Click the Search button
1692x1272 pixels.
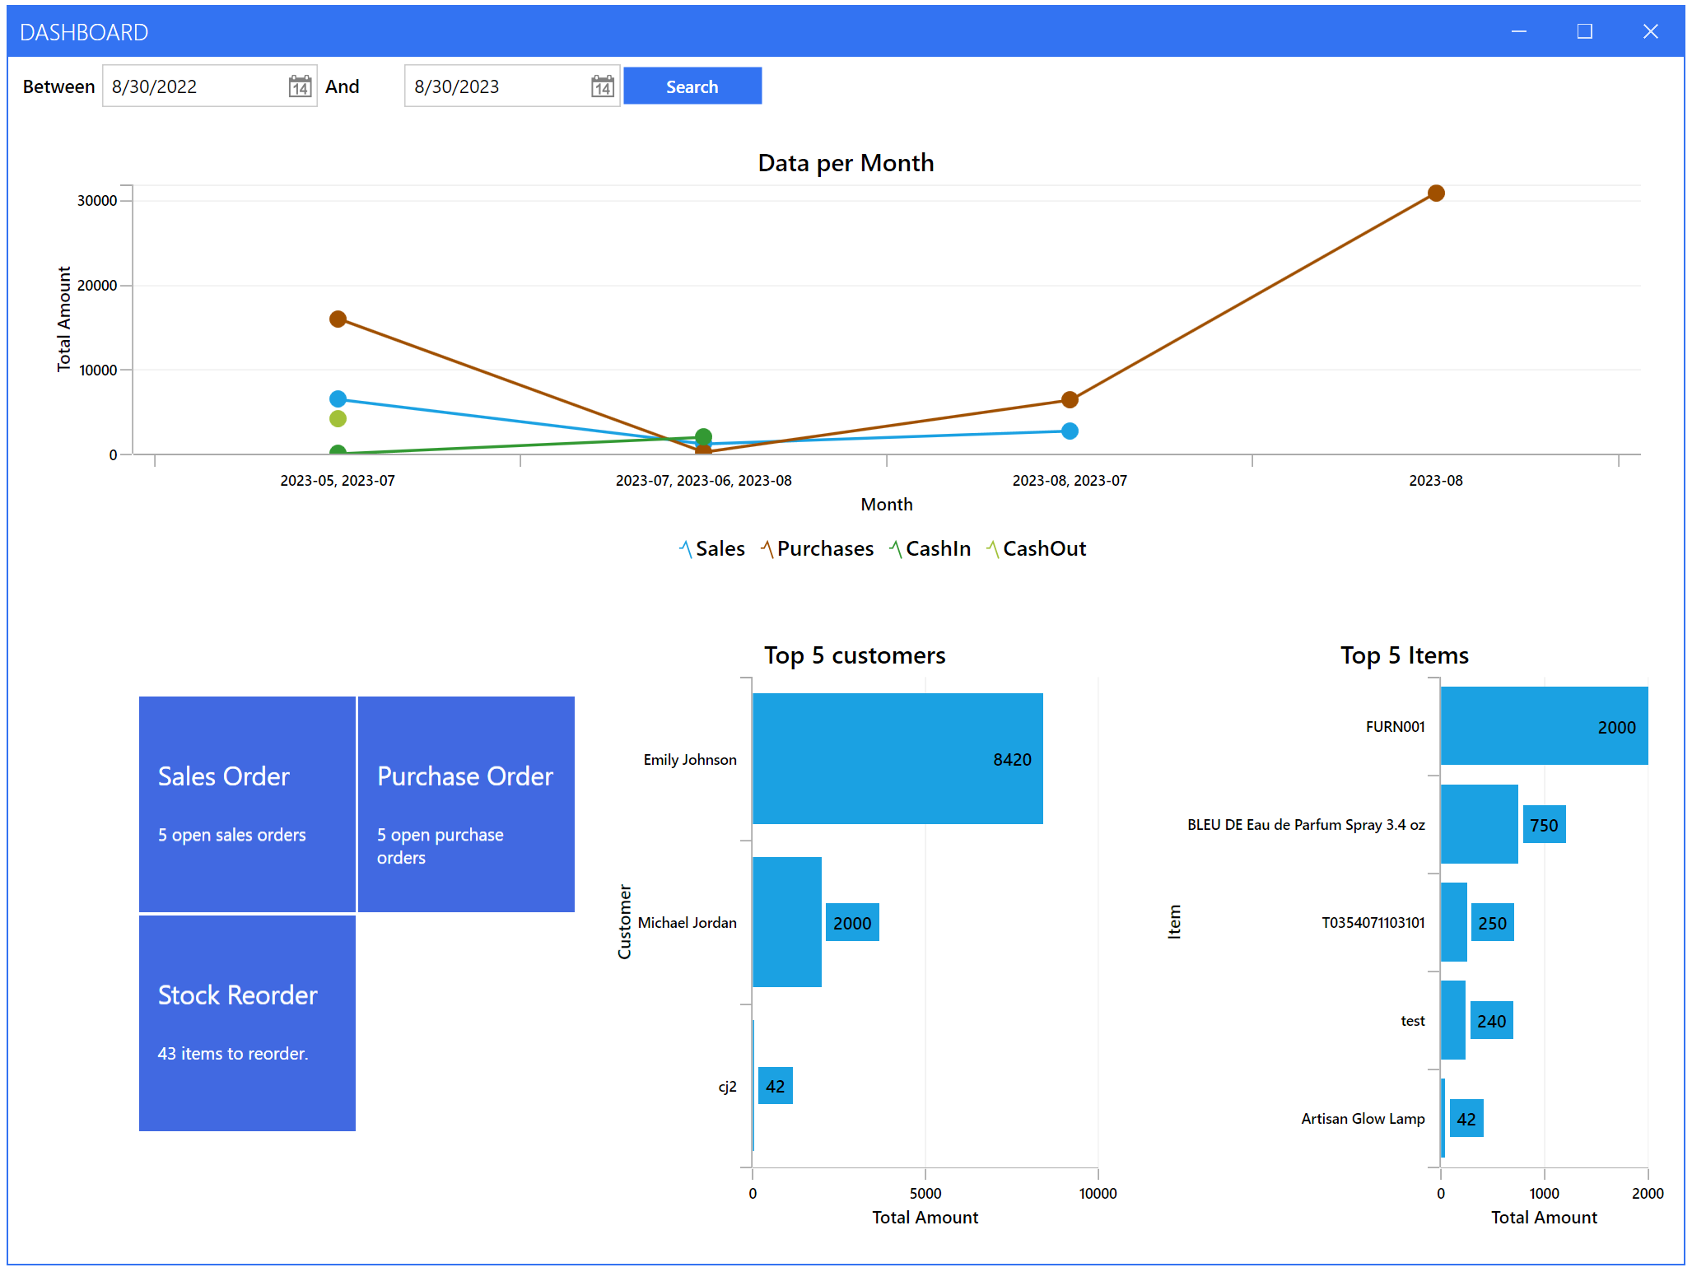tap(692, 86)
